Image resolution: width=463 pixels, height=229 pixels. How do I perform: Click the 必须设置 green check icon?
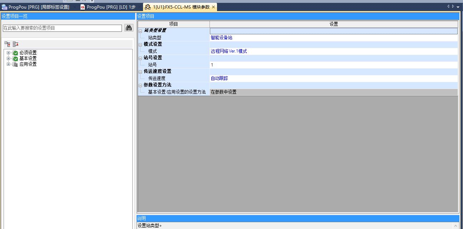tap(15, 53)
